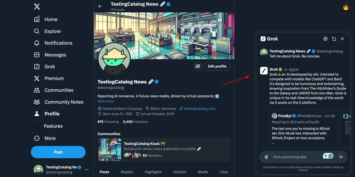Click the Edit profile button
Screen dimensions: 355x177
(217, 66)
